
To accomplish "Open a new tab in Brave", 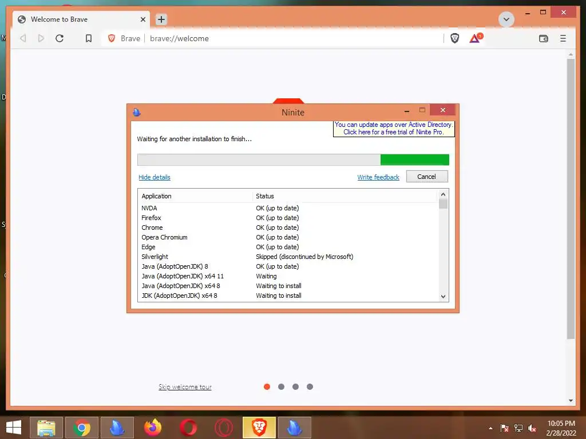I will 161,19.
